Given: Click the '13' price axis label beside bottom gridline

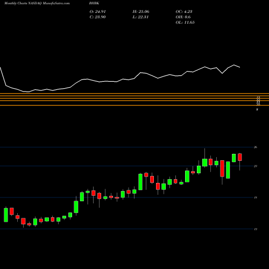Looking at the screenshot, I should coord(256,229).
